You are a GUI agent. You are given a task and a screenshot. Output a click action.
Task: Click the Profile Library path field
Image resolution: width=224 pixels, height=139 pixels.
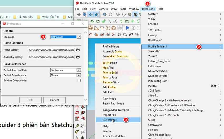52,50
